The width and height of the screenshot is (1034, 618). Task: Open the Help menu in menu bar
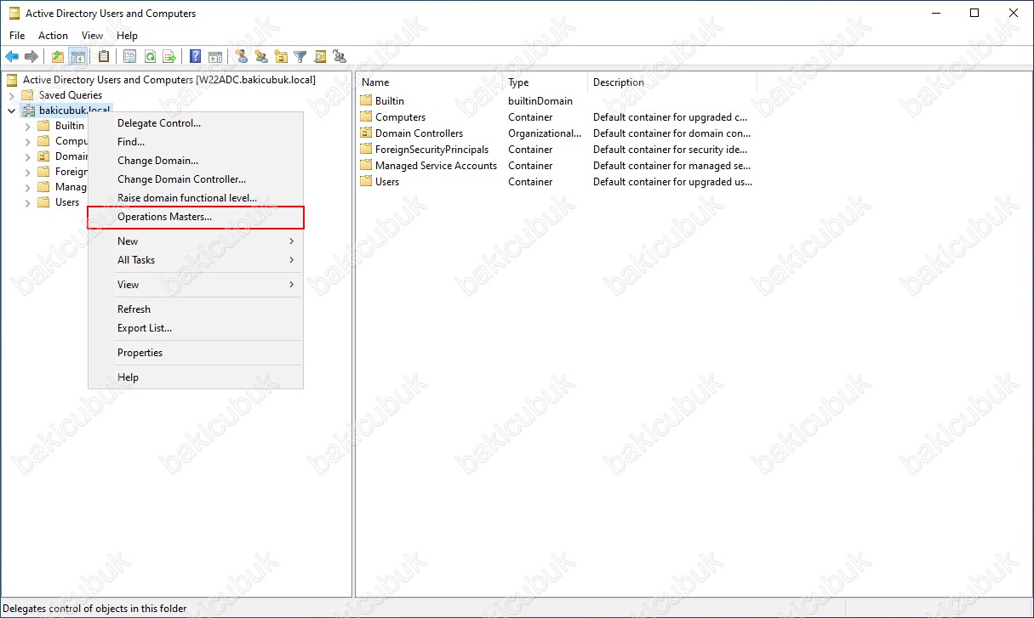pos(127,36)
